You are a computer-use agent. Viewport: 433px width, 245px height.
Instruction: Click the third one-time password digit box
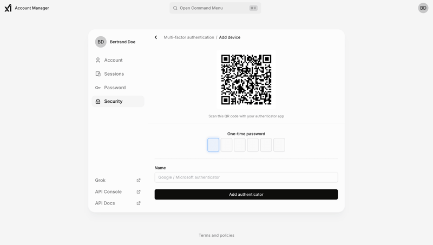tap(240, 145)
